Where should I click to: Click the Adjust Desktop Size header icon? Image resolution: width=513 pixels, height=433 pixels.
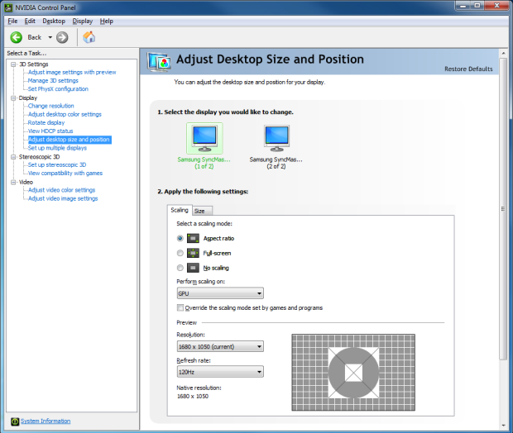(x=159, y=62)
